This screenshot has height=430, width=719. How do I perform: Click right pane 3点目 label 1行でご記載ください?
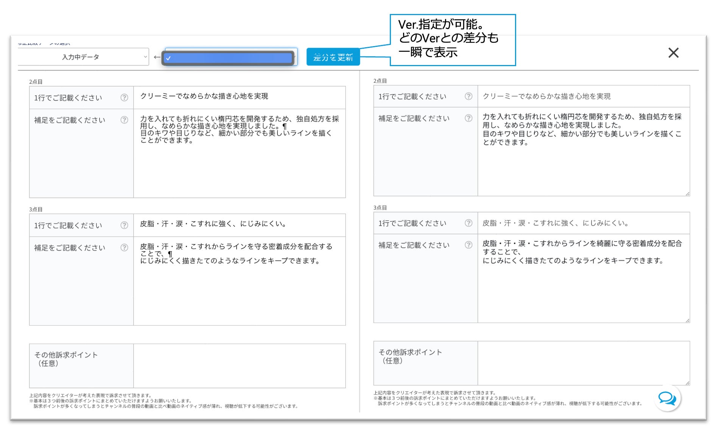tap(412, 223)
